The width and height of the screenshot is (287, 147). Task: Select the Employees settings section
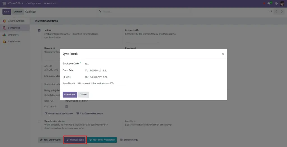pyautogui.click(x=13, y=35)
